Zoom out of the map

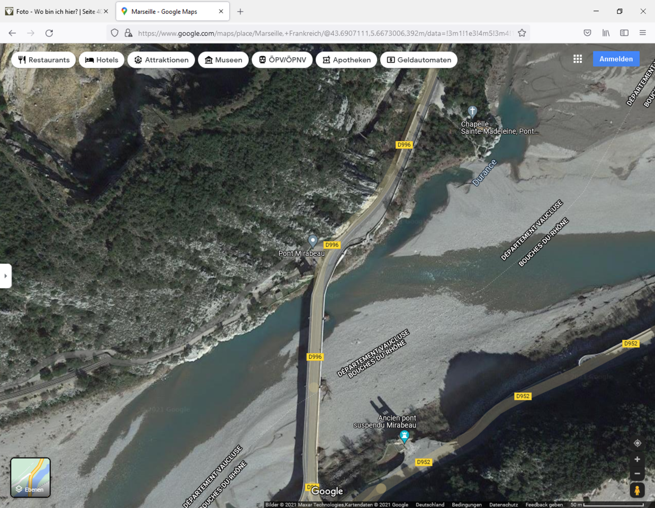point(637,474)
